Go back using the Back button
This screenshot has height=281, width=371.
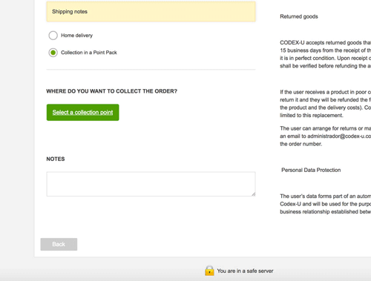point(59,244)
